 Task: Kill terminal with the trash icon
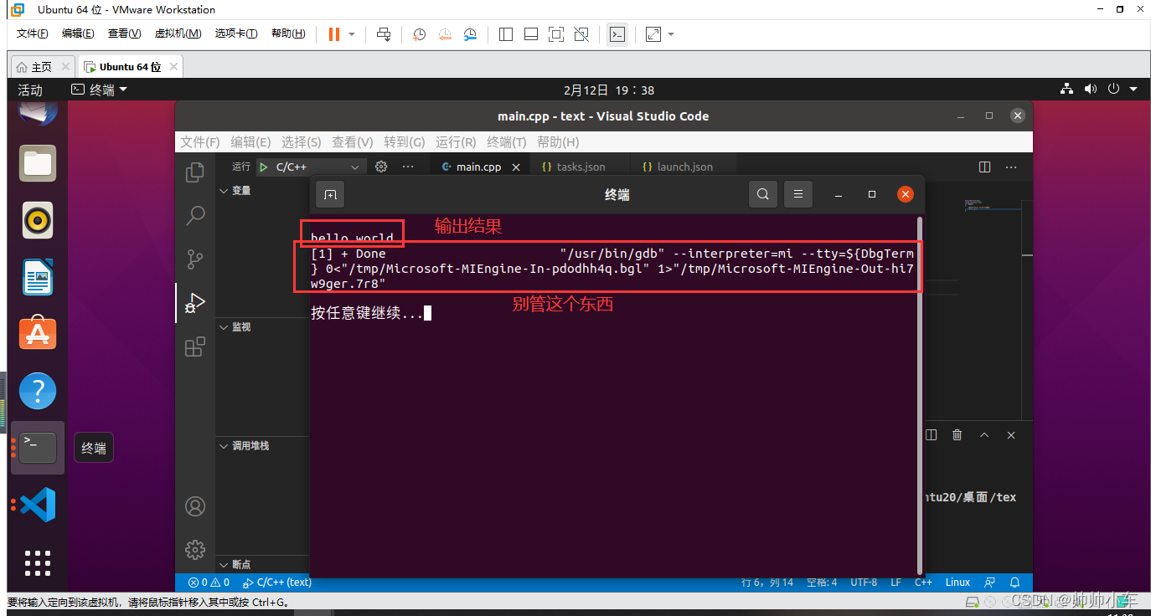click(x=957, y=435)
